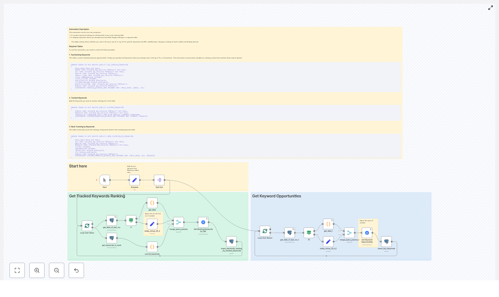The height and width of the screenshot is (297, 499).
Task: Click the Loop Over Items node
Action: 87,225
